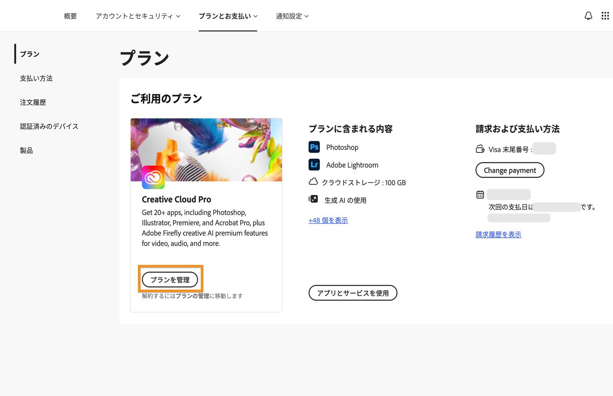Image resolution: width=613 pixels, height=396 pixels.
Task: Open 支払い方法 in the sidebar
Action: pos(36,78)
